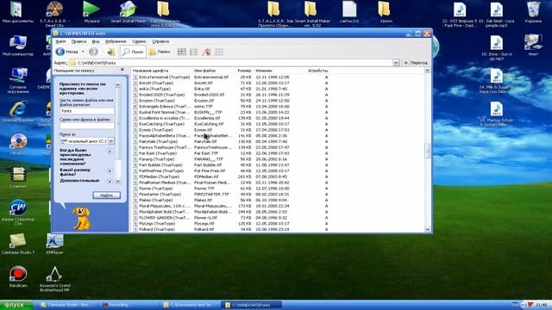Click the greyed Forward navigation button
This screenshot has height=310, width=552.
point(93,52)
